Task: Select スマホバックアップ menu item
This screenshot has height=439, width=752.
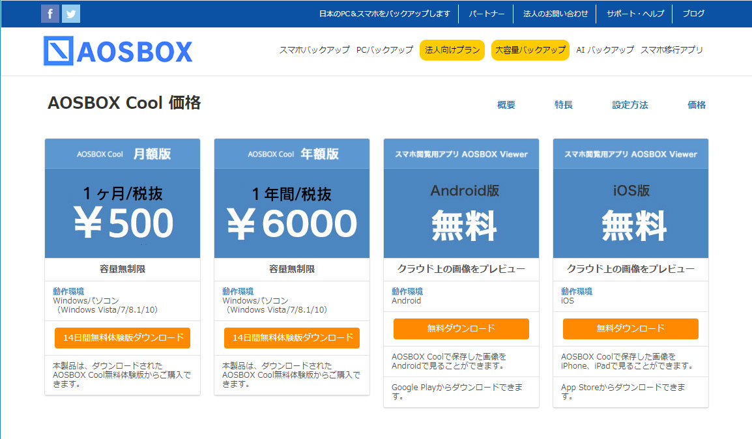Action: tap(315, 50)
